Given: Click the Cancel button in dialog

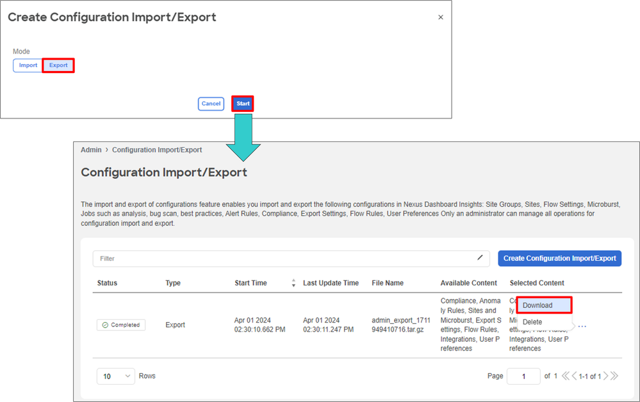Looking at the screenshot, I should coord(211,104).
